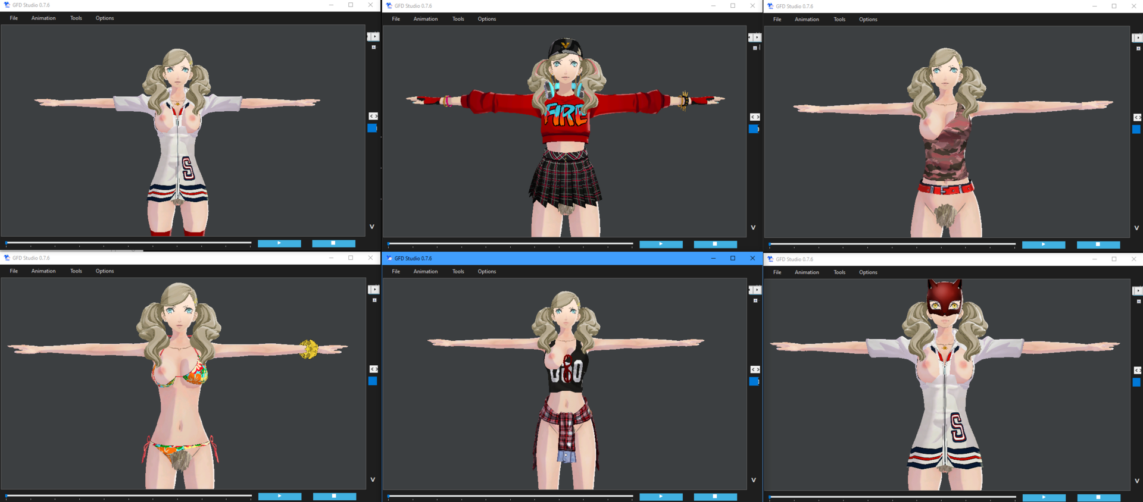Click the animation timeline in bikini model window
This screenshot has height=502, width=1143.
(x=129, y=496)
